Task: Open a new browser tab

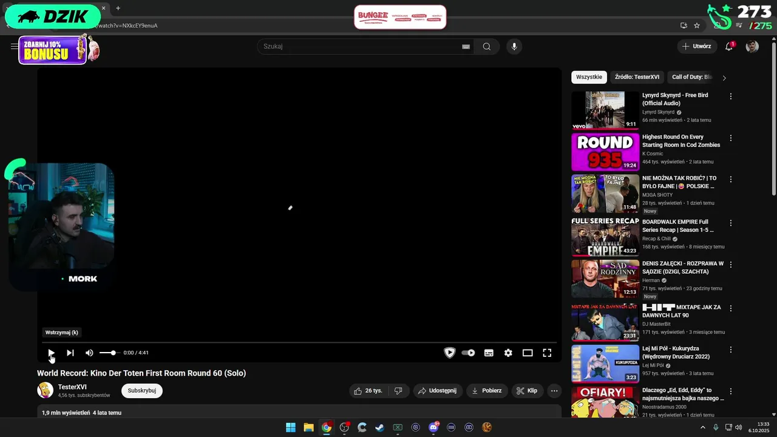Action: click(118, 8)
